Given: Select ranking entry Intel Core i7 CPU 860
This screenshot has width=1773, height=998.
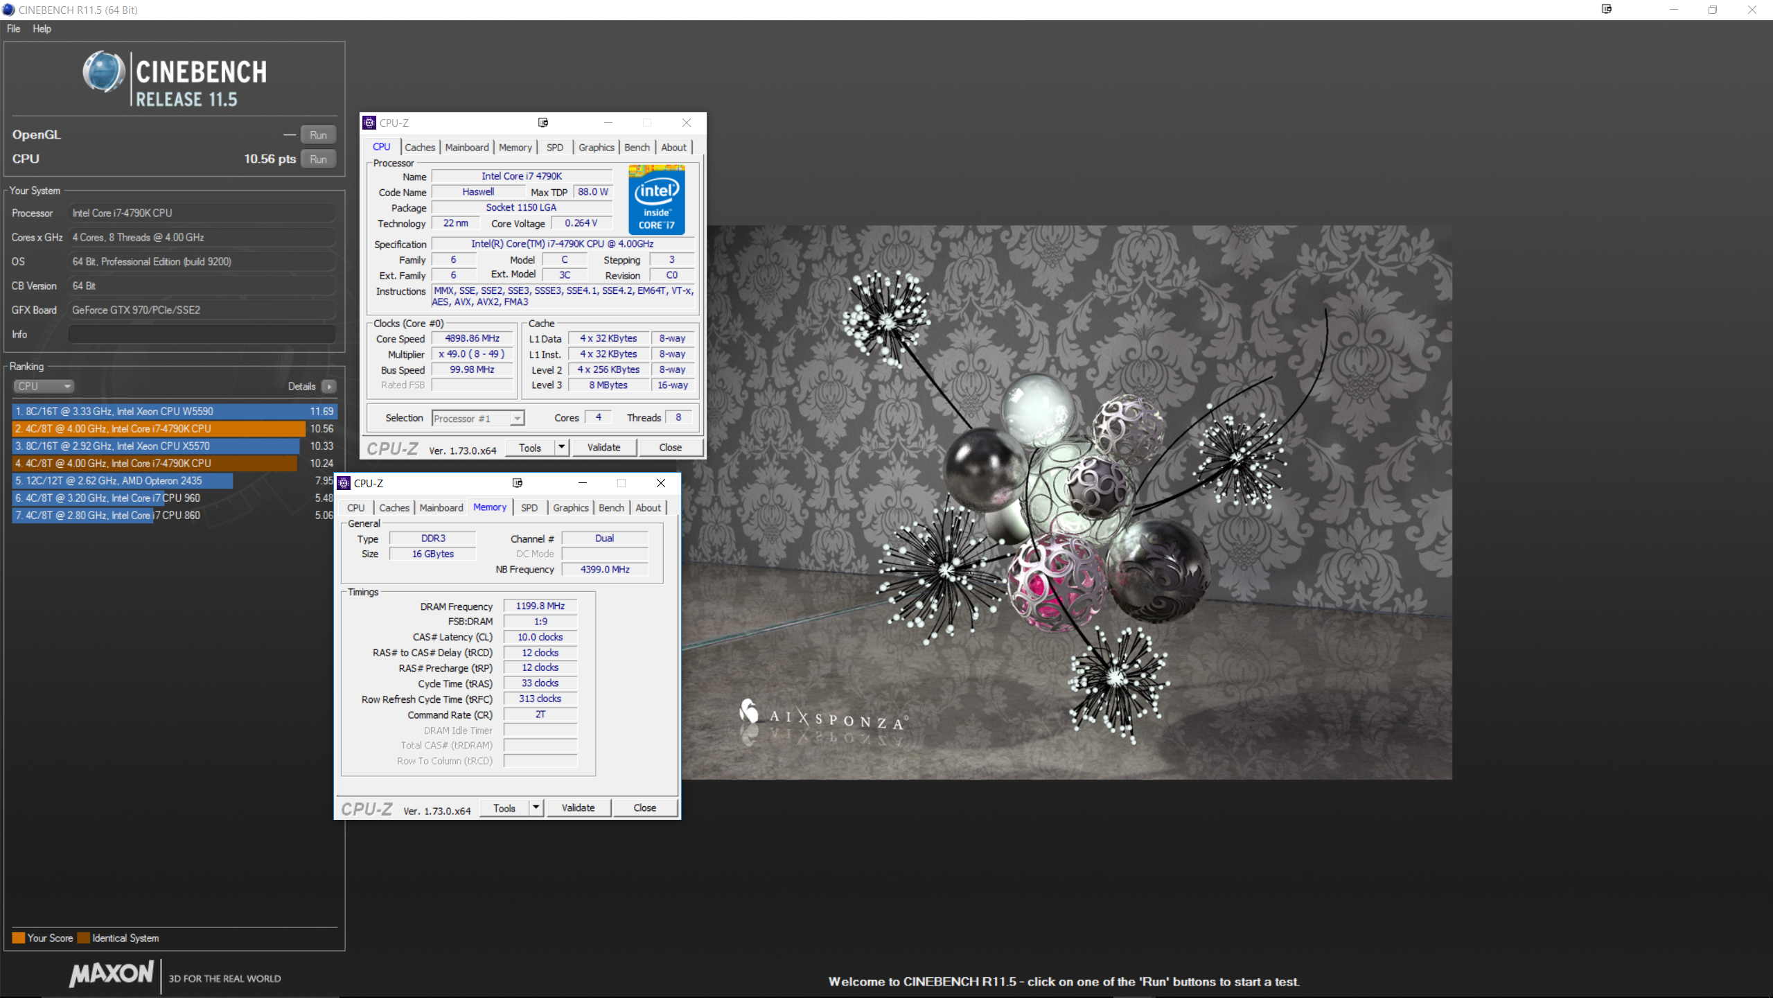Looking at the screenshot, I should click(x=174, y=515).
